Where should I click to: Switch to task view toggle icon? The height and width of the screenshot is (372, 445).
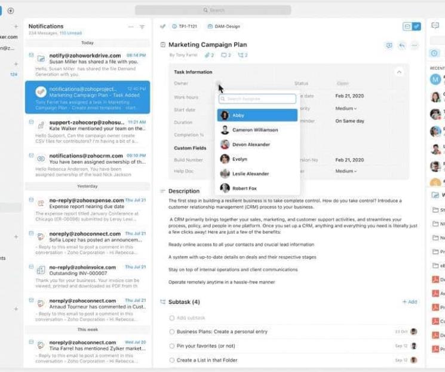[416, 26]
